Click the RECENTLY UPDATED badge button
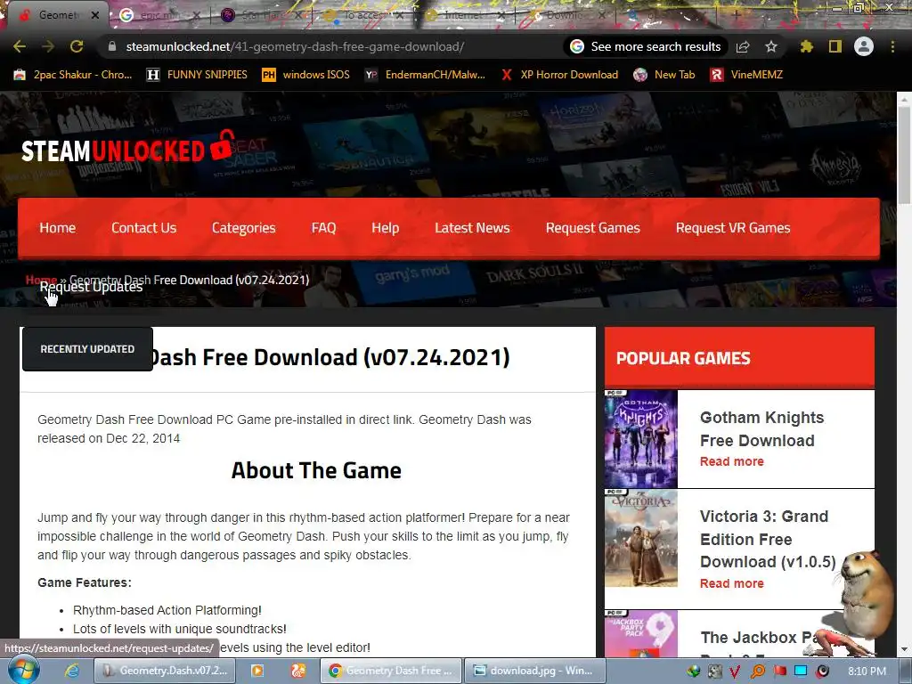 [87, 349]
